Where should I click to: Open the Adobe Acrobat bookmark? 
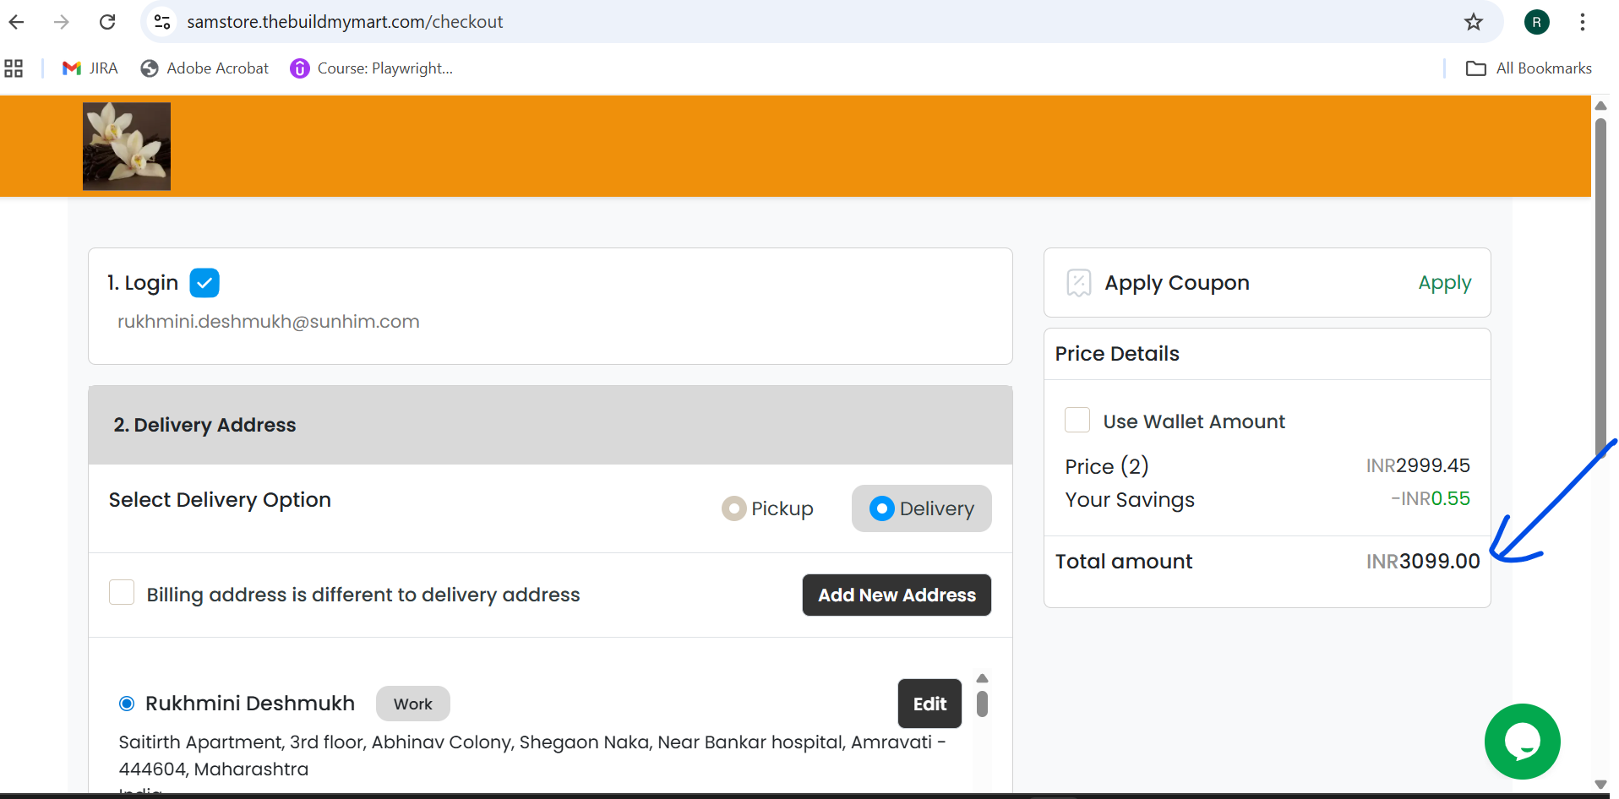204,68
